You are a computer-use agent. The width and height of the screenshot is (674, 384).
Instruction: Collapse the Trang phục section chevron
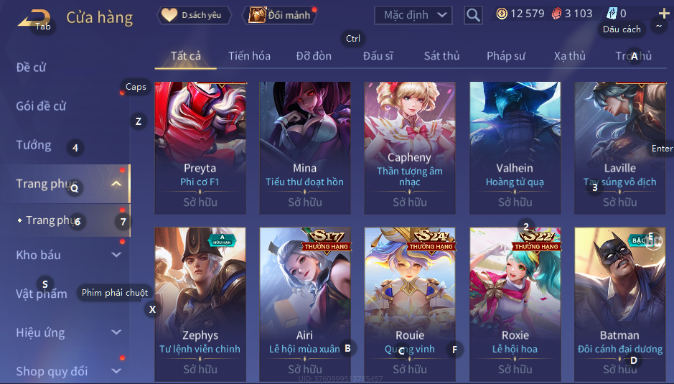click(116, 184)
